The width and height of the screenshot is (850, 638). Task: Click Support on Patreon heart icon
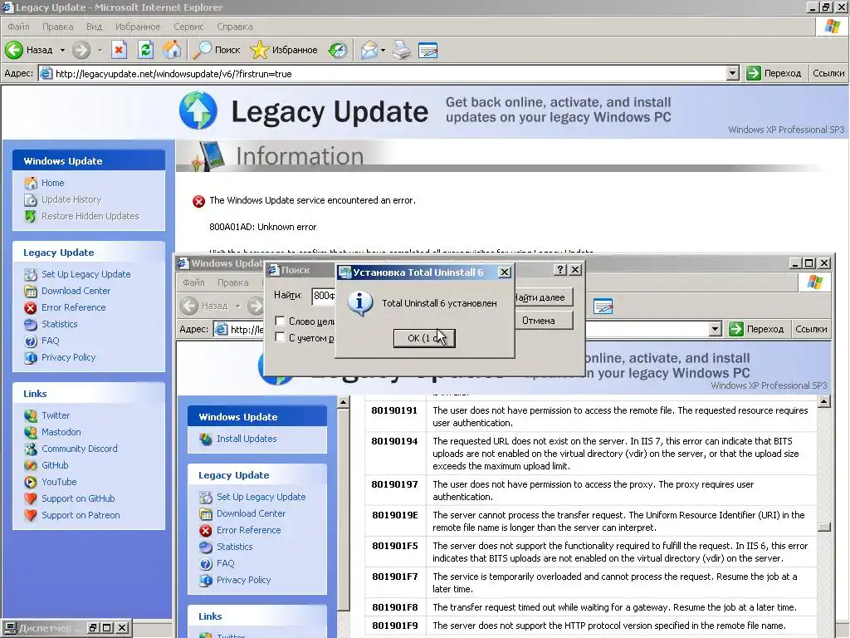[31, 515]
